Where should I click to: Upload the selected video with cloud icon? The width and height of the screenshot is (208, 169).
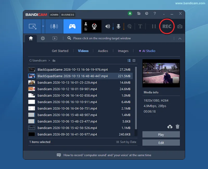[170, 127]
